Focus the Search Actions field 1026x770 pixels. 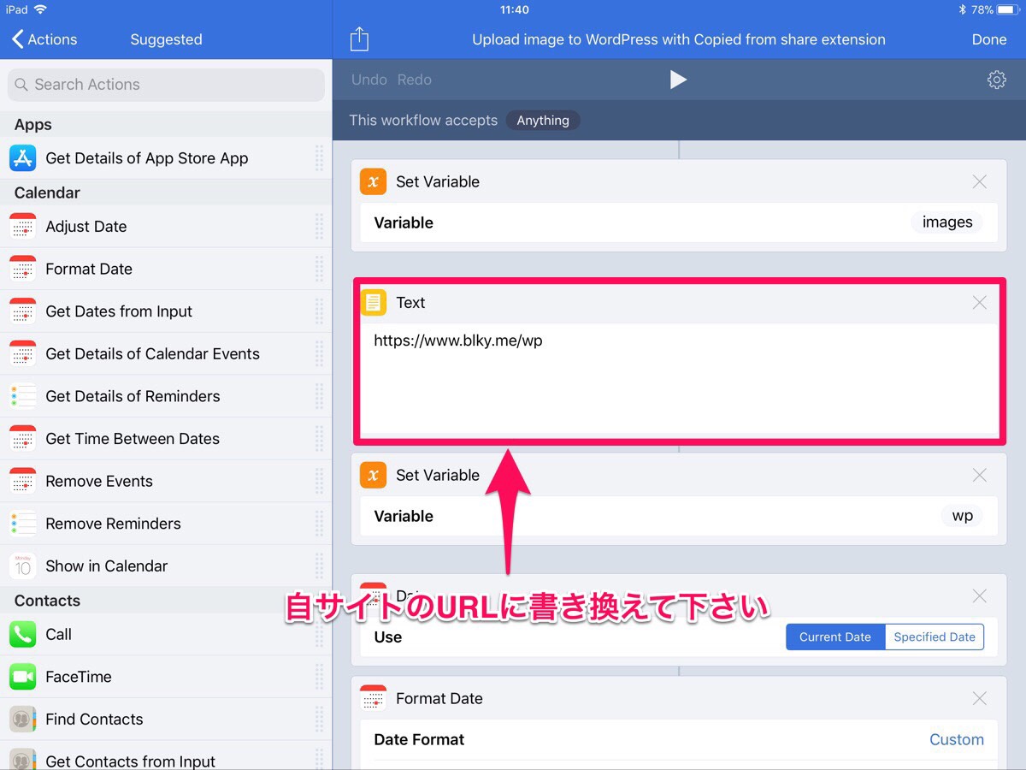[x=166, y=85]
